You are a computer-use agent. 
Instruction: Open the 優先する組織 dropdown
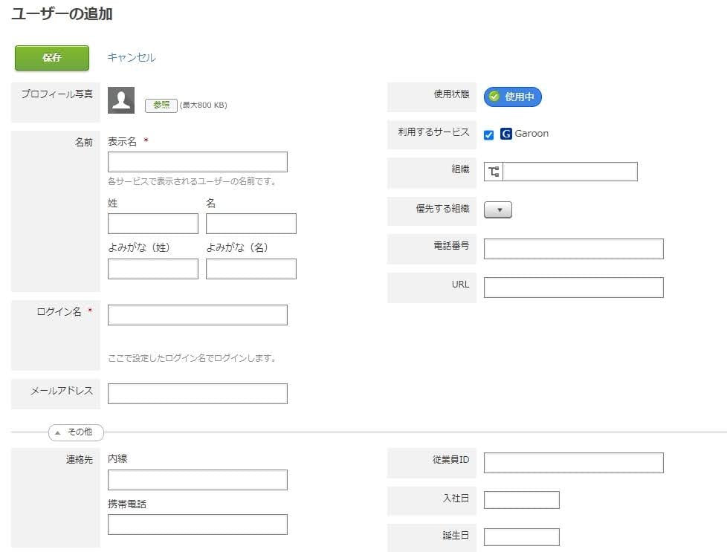(x=498, y=210)
